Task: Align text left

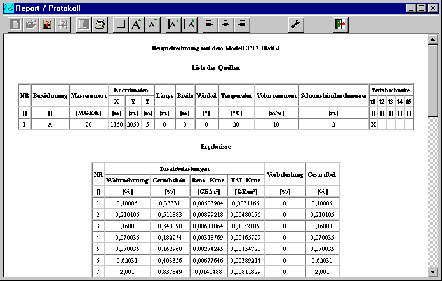Action: [x=210, y=25]
